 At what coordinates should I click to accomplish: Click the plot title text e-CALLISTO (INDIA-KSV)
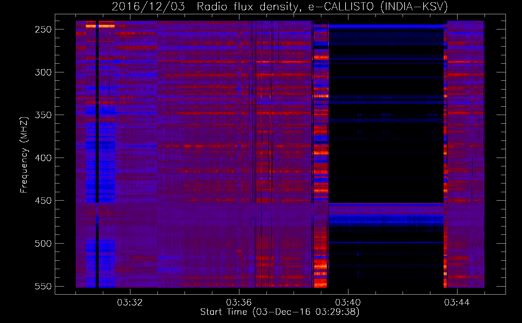click(378, 6)
